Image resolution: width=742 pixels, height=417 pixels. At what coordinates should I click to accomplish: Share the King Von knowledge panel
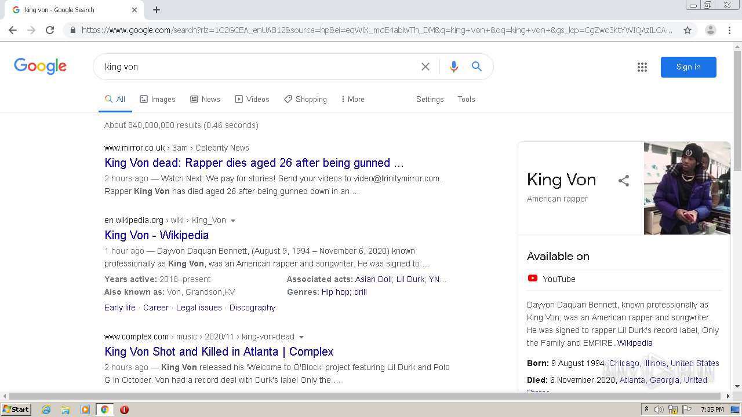point(624,181)
